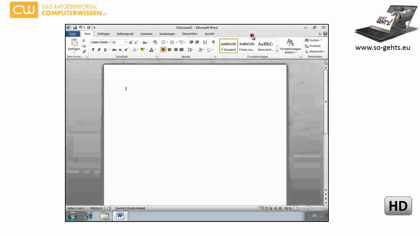Open font color dropdown arrow

coord(155,50)
